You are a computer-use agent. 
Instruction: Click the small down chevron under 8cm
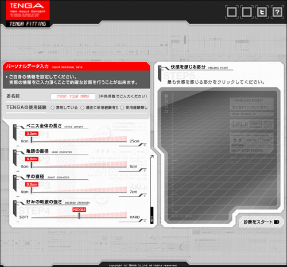pyautogui.click(x=145, y=171)
